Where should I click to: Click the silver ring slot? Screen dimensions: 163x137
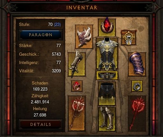[x=137, y=86]
